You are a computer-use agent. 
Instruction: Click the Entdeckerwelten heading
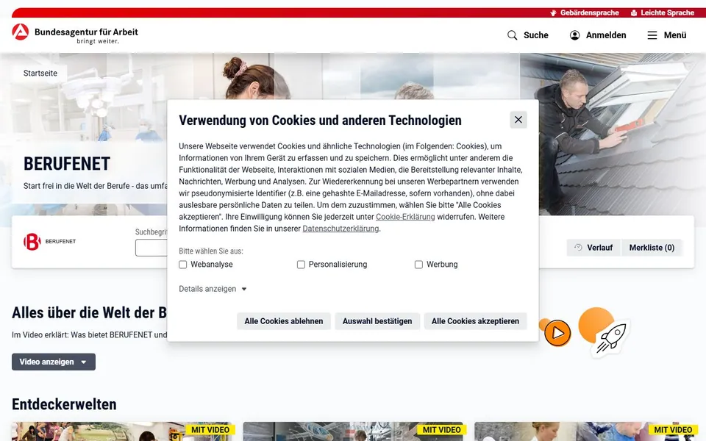(64, 404)
